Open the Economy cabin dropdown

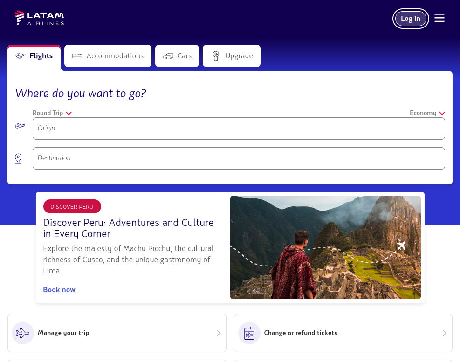[x=427, y=113]
